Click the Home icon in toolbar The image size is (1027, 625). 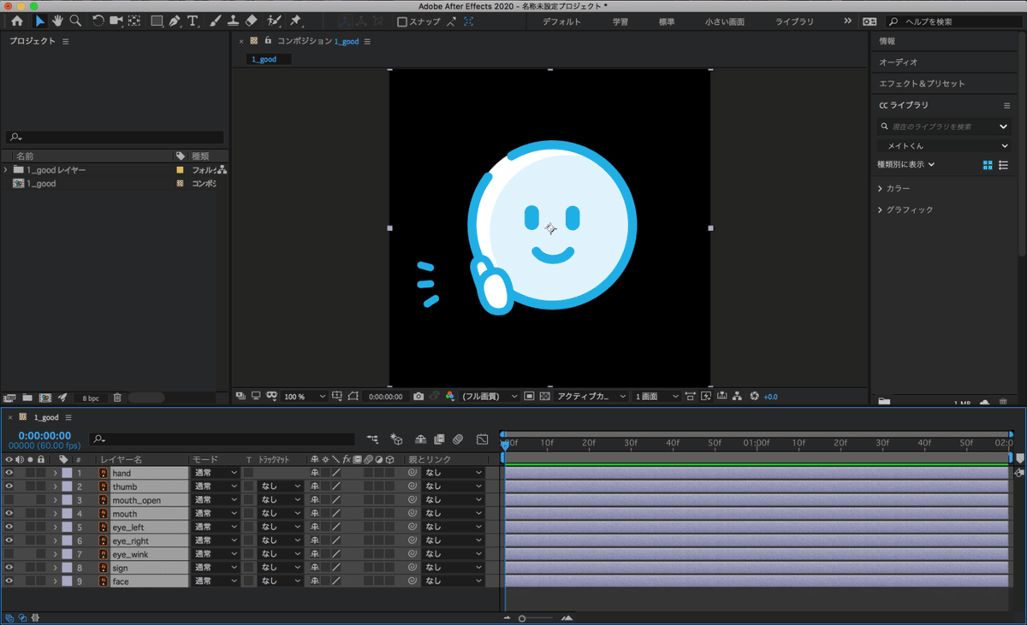click(16, 21)
